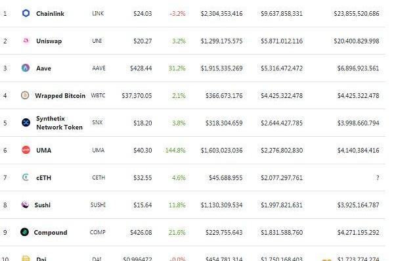Open the Uniswap coin name link

click(49, 41)
